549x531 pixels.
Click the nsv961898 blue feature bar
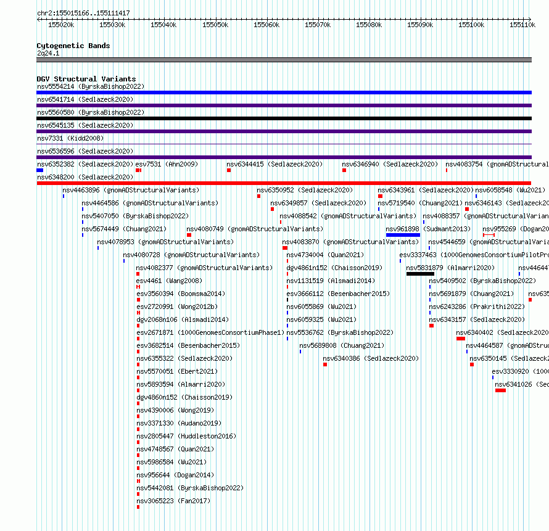point(403,235)
